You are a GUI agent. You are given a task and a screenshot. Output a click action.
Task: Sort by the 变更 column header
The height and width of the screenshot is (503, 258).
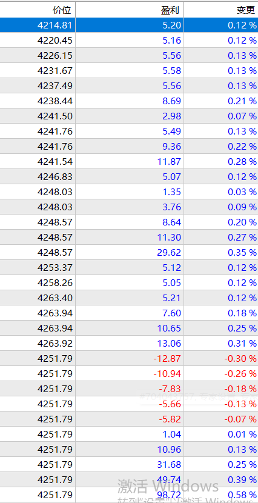click(x=221, y=10)
